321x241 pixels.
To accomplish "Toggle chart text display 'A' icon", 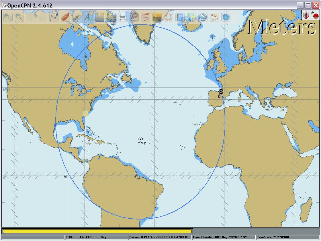I will pos(88,17).
